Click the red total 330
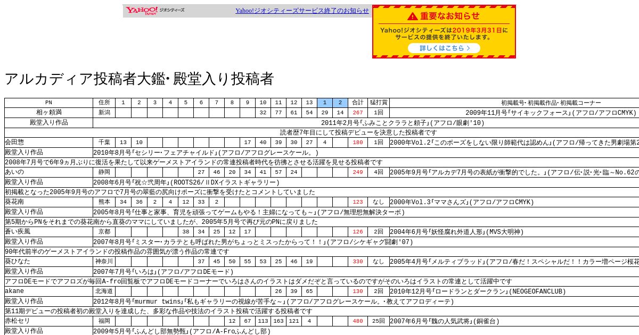This screenshot has height=335, width=639. click(357, 262)
